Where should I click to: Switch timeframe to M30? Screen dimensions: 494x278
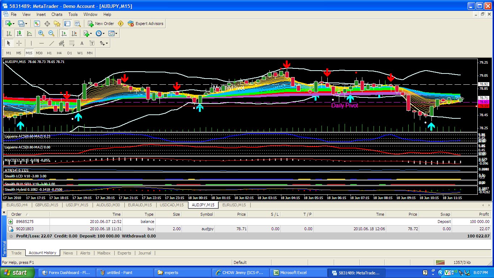(39, 53)
